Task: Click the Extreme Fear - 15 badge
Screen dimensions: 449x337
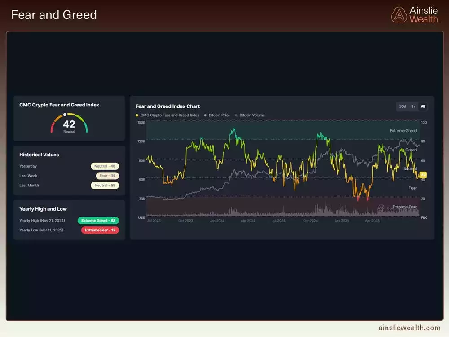Action: pos(99,230)
